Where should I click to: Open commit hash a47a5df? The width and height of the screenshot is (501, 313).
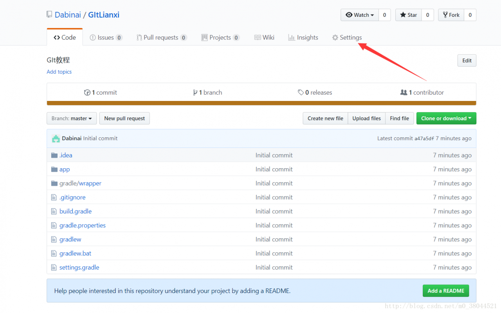click(x=424, y=139)
